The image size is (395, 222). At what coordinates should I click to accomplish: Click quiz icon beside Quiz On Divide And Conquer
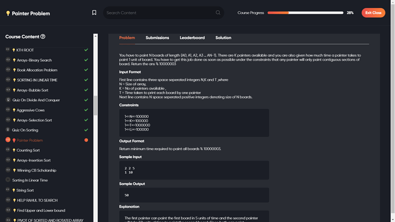coord(8,100)
